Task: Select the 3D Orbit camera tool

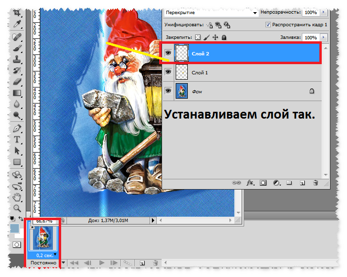Action: click(x=17, y=187)
